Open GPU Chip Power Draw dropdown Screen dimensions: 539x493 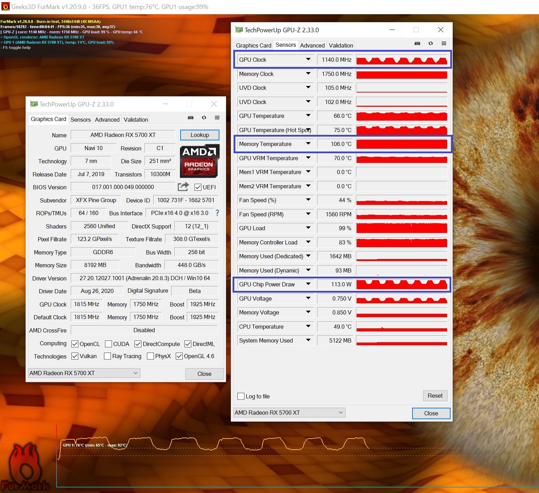[308, 284]
